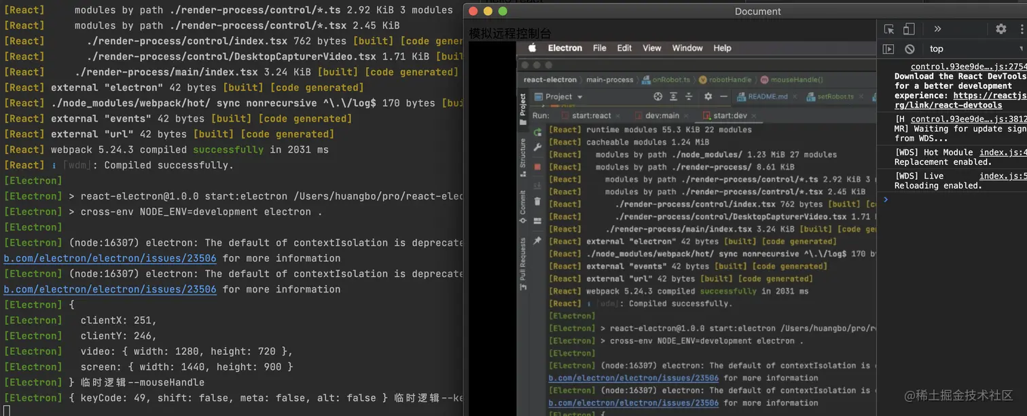Clear the DevTools console
This screenshot has width=1027, height=416.
[x=909, y=49]
